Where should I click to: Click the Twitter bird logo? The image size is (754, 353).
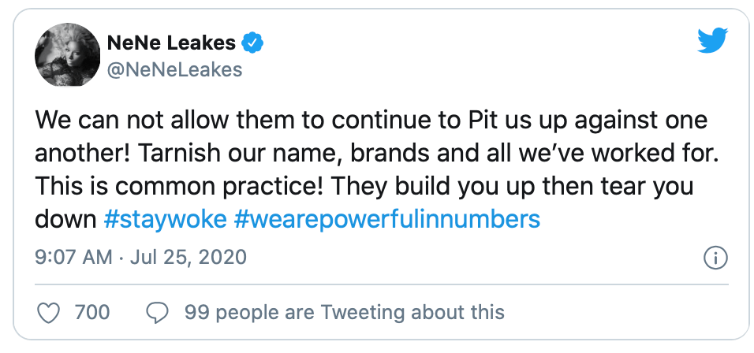pos(712,41)
